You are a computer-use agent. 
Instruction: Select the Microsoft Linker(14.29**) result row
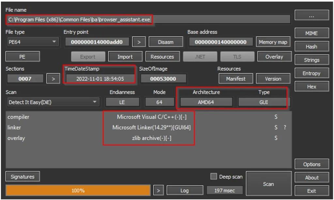(x=148, y=127)
